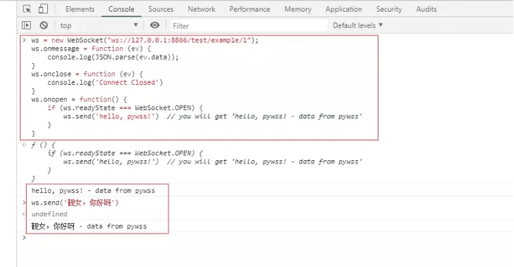Click the 'ws.onclose = function (ev)' line
The height and width of the screenshot is (267, 514).
point(87,74)
